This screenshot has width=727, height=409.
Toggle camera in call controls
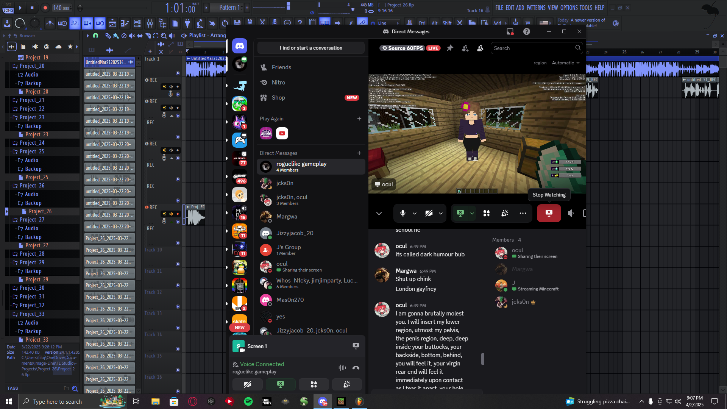pos(429,214)
